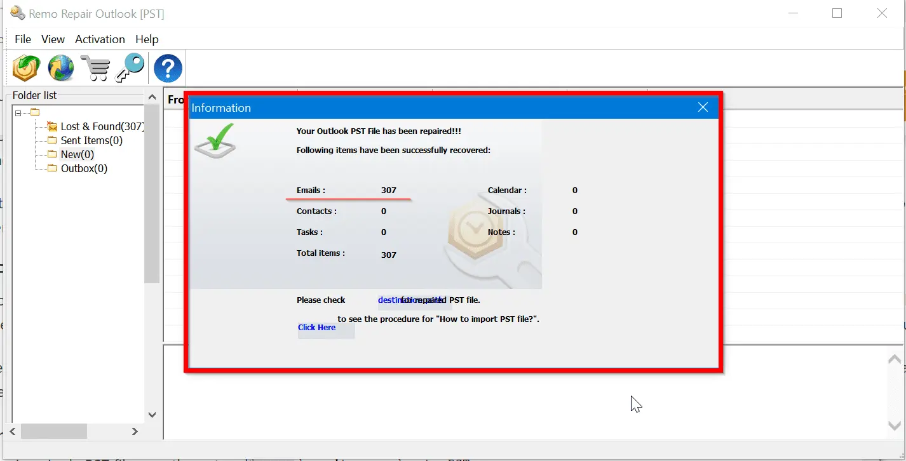906x461 pixels.
Task: Select Sent Items(0) folder
Action: tap(91, 140)
